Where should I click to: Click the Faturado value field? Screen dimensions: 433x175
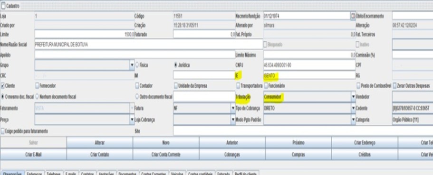(204, 35)
